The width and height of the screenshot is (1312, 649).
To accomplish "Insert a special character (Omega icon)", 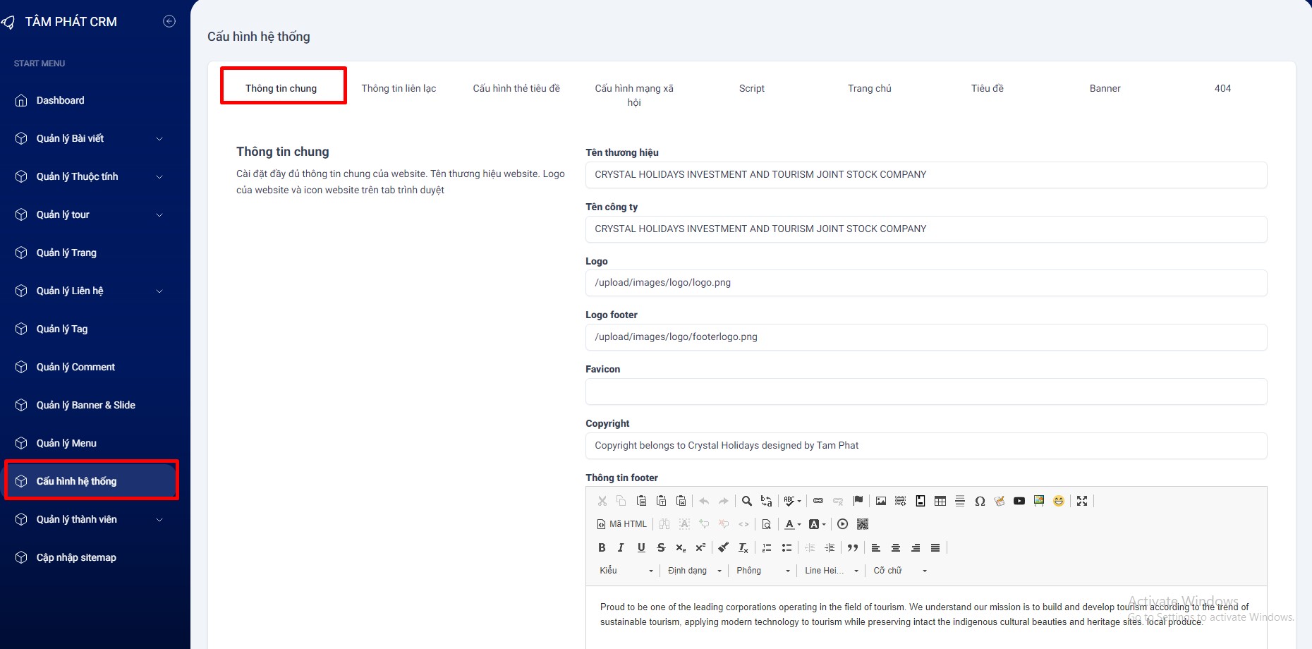I will 980,501.
